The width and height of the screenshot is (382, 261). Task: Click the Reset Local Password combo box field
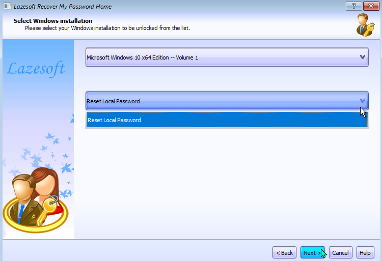click(227, 101)
